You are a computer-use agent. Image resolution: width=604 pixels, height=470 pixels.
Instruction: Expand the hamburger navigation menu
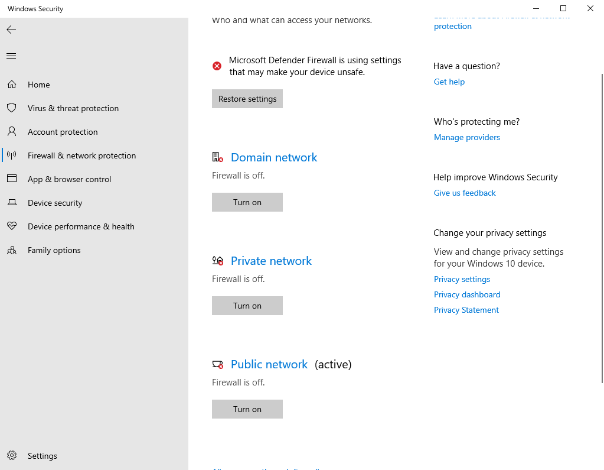[x=11, y=56]
